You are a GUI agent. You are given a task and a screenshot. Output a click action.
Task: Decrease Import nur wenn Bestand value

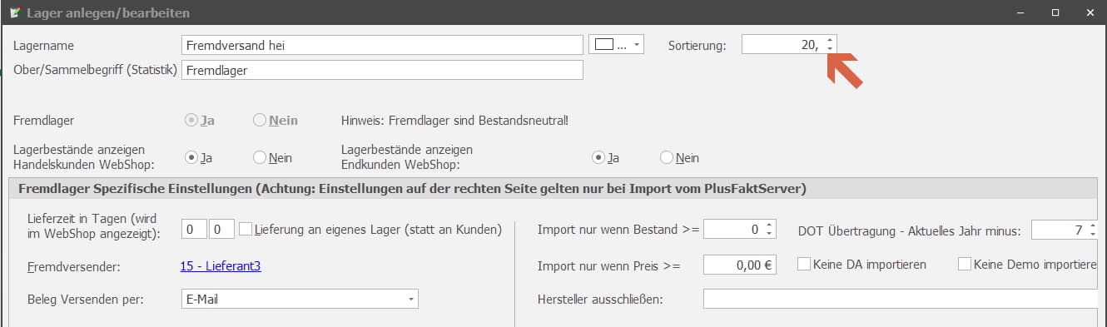[x=770, y=235]
